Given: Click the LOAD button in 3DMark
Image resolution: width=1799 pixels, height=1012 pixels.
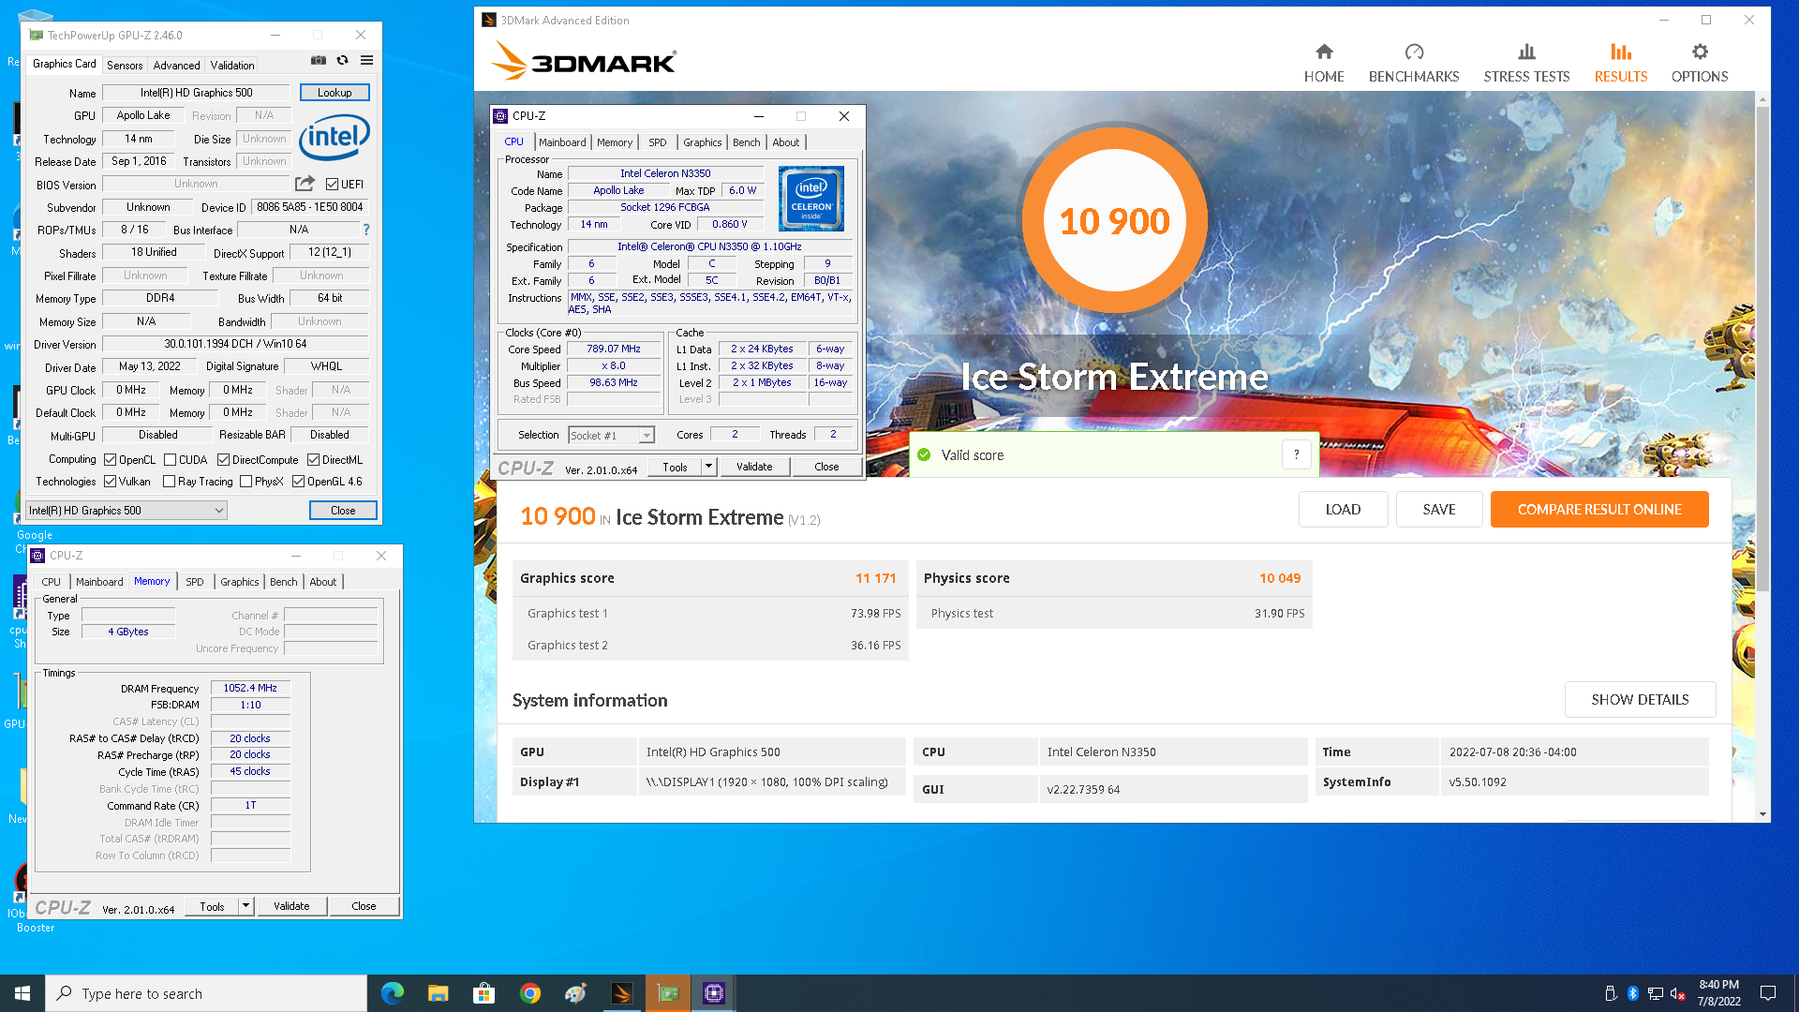Looking at the screenshot, I should tap(1343, 510).
